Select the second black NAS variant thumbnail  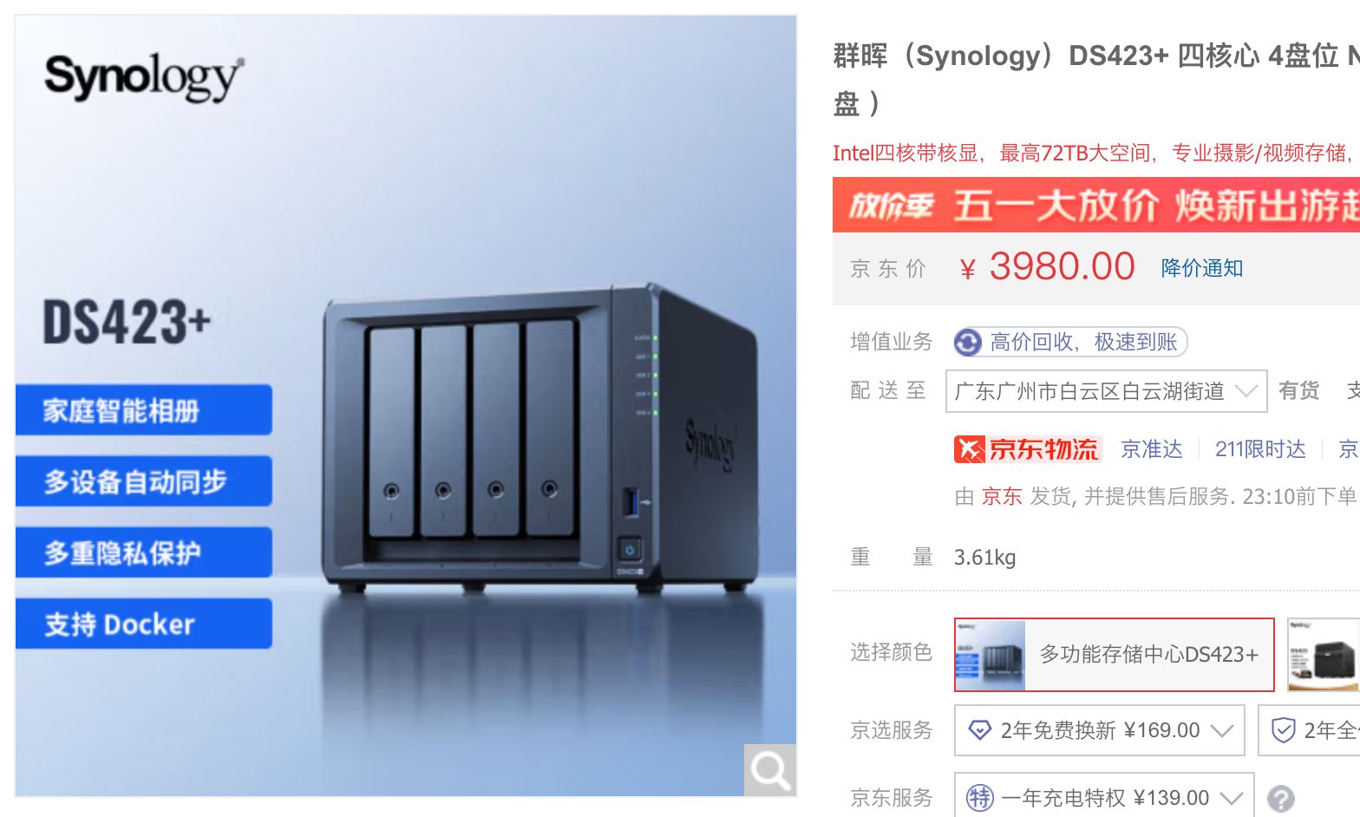(1324, 654)
